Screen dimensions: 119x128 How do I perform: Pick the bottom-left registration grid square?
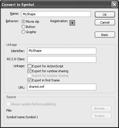tap(70, 25)
